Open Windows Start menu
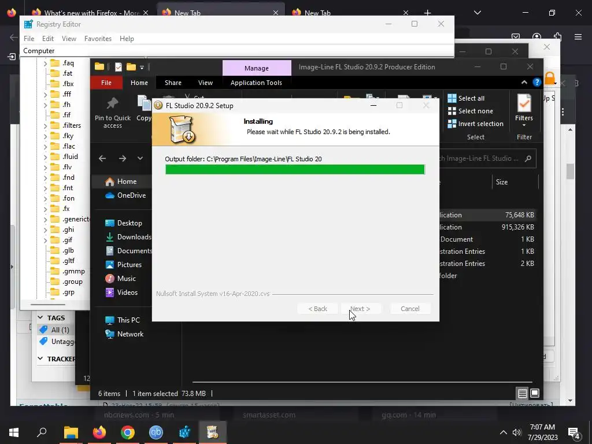 (14, 432)
